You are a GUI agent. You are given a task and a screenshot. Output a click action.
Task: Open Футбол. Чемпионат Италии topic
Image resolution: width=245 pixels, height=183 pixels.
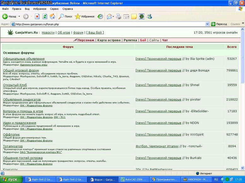point(157,146)
